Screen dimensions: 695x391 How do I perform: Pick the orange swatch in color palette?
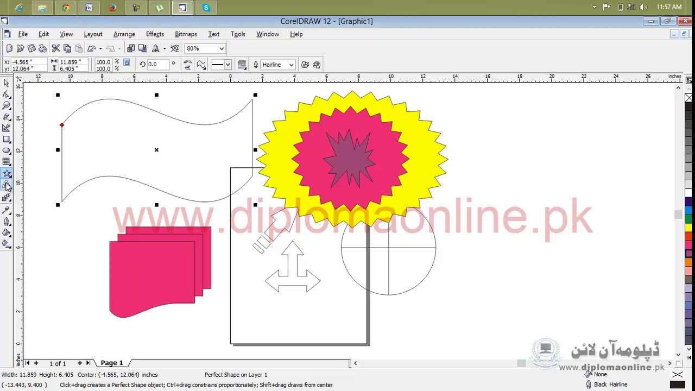(688, 262)
